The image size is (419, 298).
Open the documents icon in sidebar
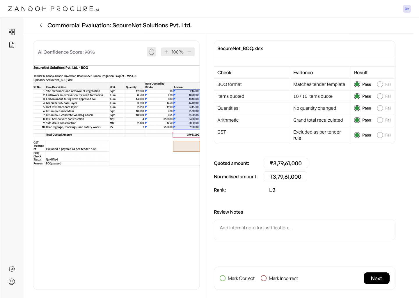[x=12, y=45]
